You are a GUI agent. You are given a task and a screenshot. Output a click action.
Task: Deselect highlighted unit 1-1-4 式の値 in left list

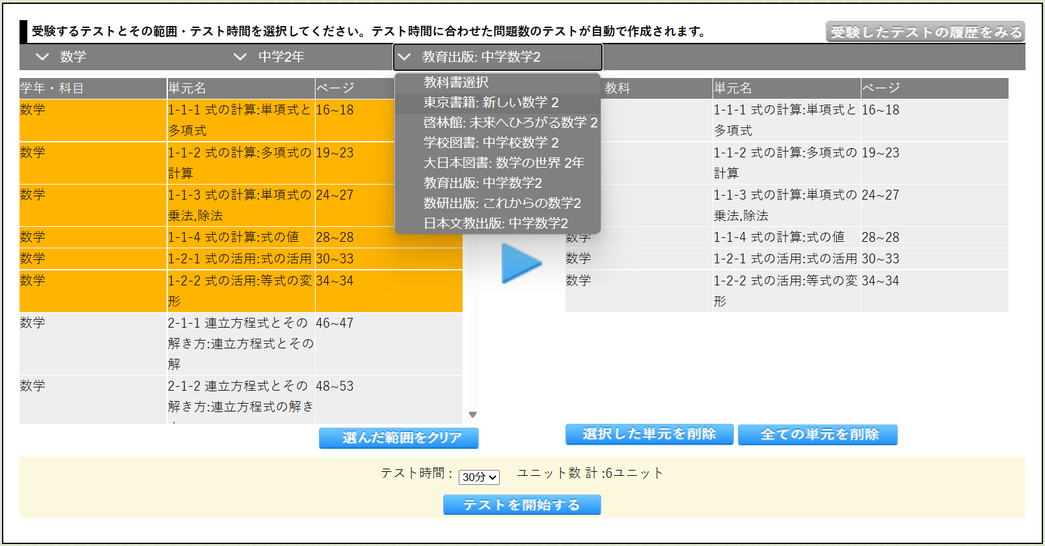pyautogui.click(x=240, y=237)
